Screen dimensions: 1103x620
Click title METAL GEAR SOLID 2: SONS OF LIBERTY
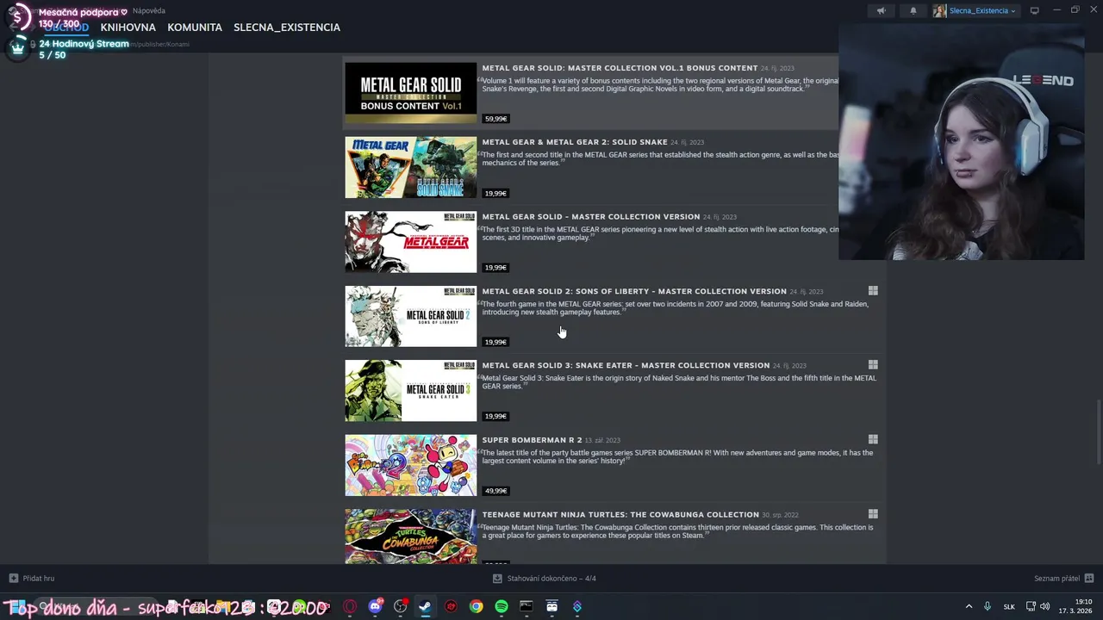point(634,291)
